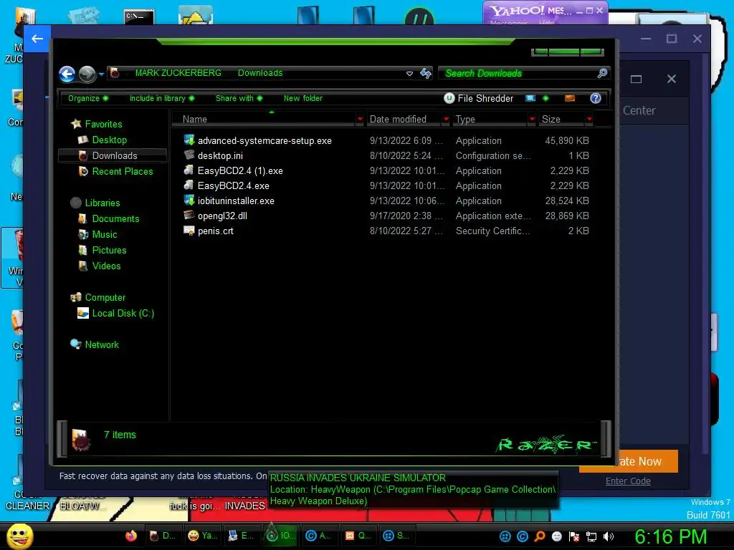Open view options dropdown arrow

(x=545, y=98)
